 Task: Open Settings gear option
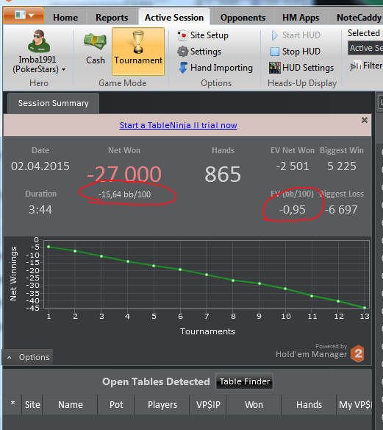pos(199,52)
